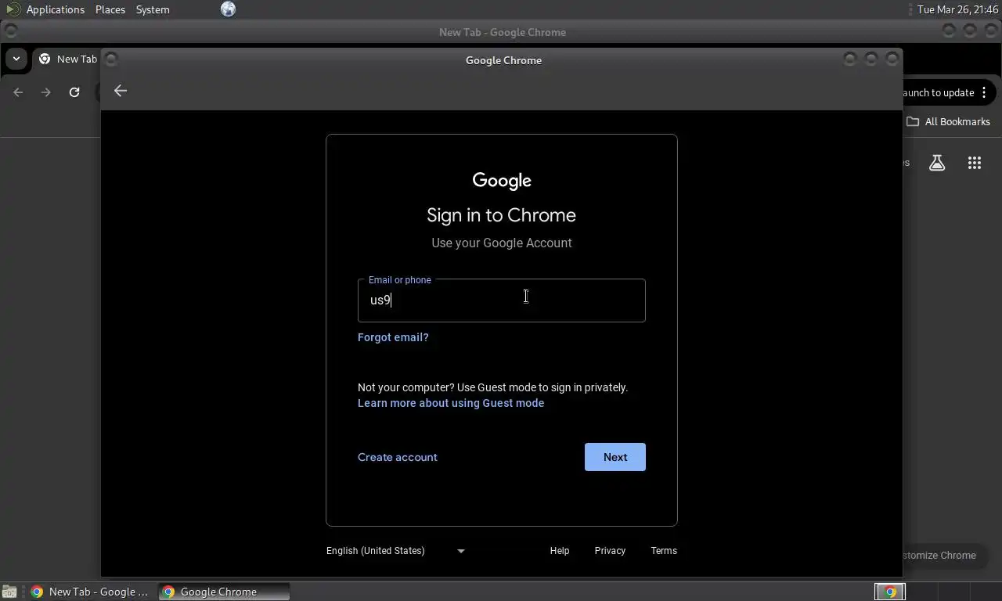This screenshot has height=601, width=1002.
Task: Open the All Bookmarks folder
Action: point(948,121)
